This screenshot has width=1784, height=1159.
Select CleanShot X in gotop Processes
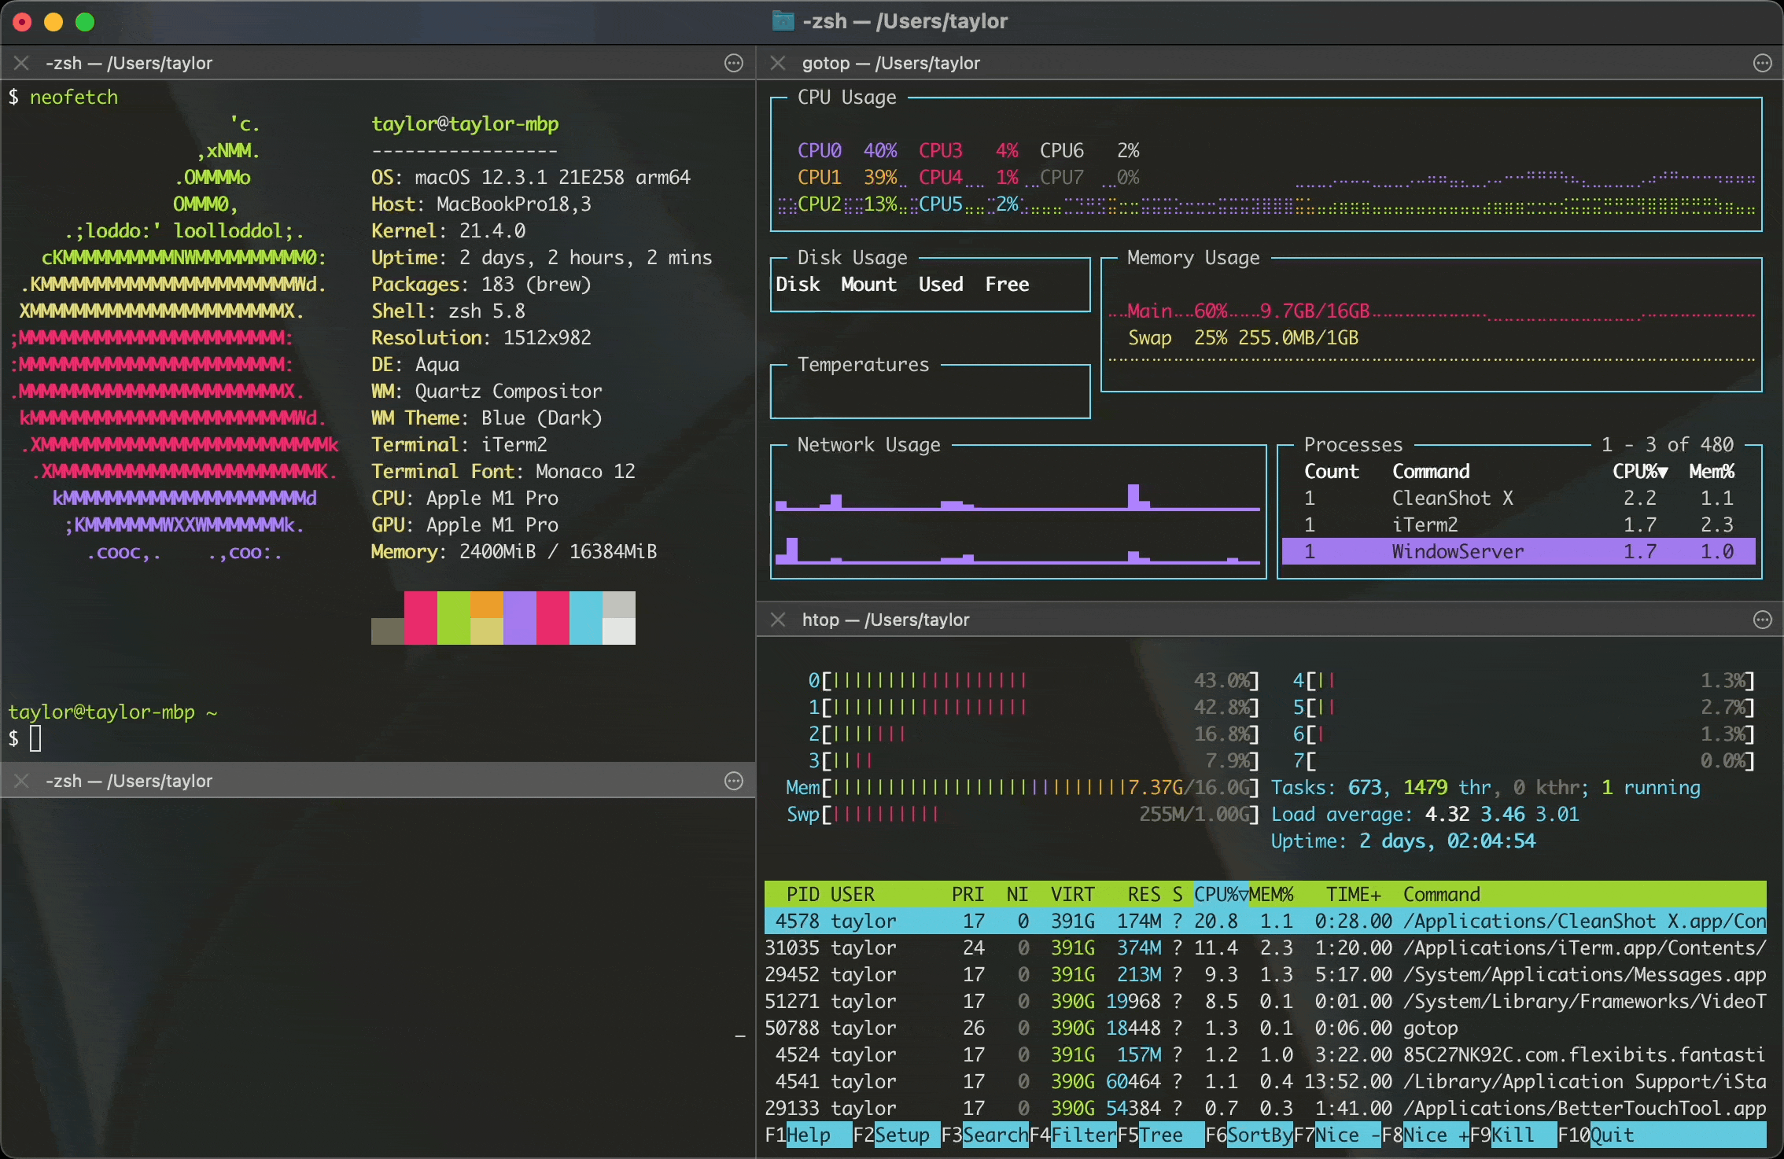1519,498
